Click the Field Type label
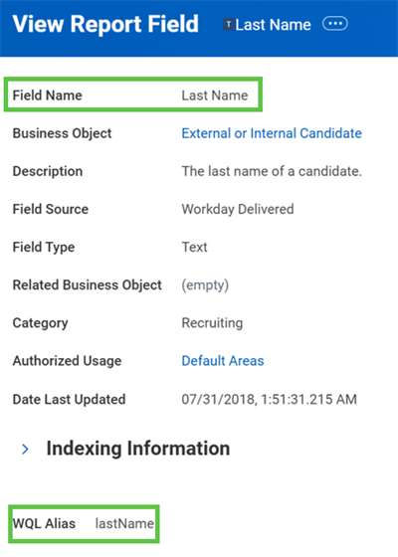The height and width of the screenshot is (557, 398). click(x=44, y=248)
